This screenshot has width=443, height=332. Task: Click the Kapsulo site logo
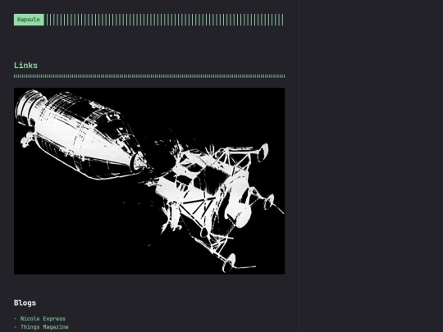pos(29,20)
